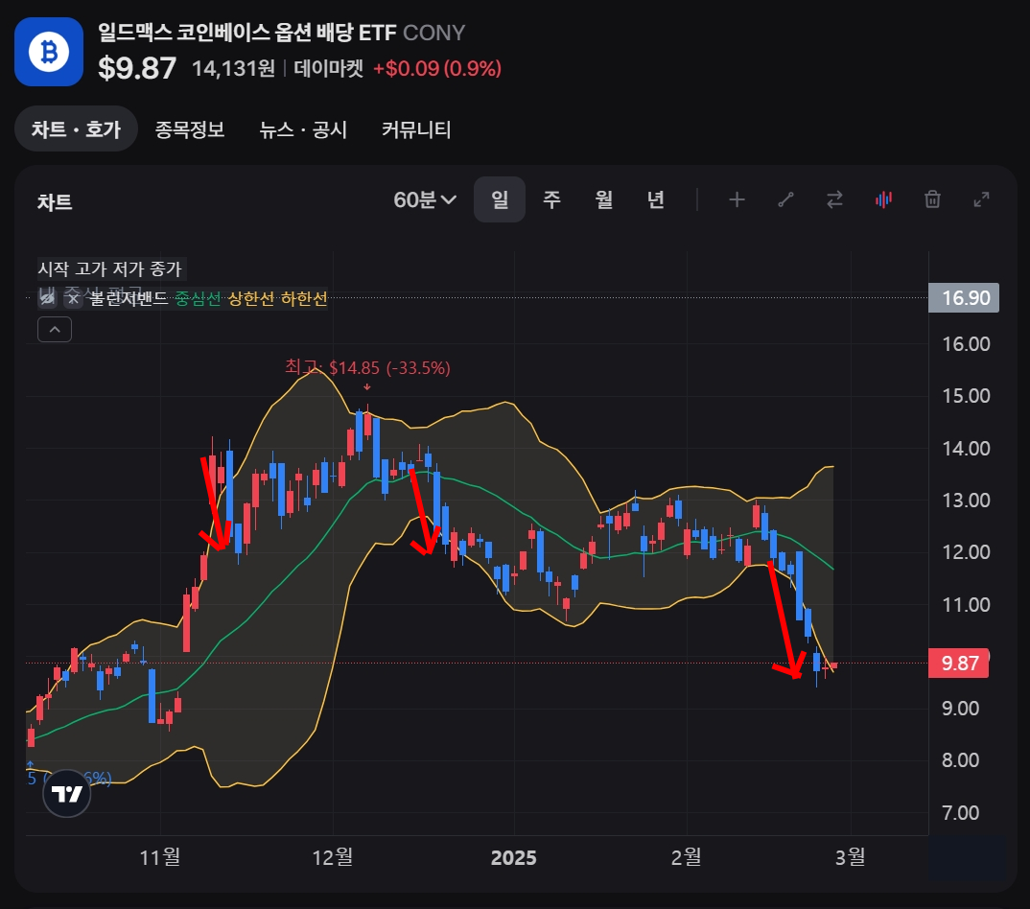Viewport: 1030px width, 909px height.
Task: Select the 일 daily interval
Action: pyautogui.click(x=500, y=199)
